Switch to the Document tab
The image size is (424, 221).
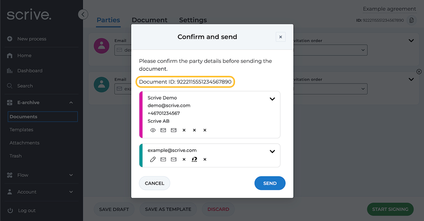(149, 20)
